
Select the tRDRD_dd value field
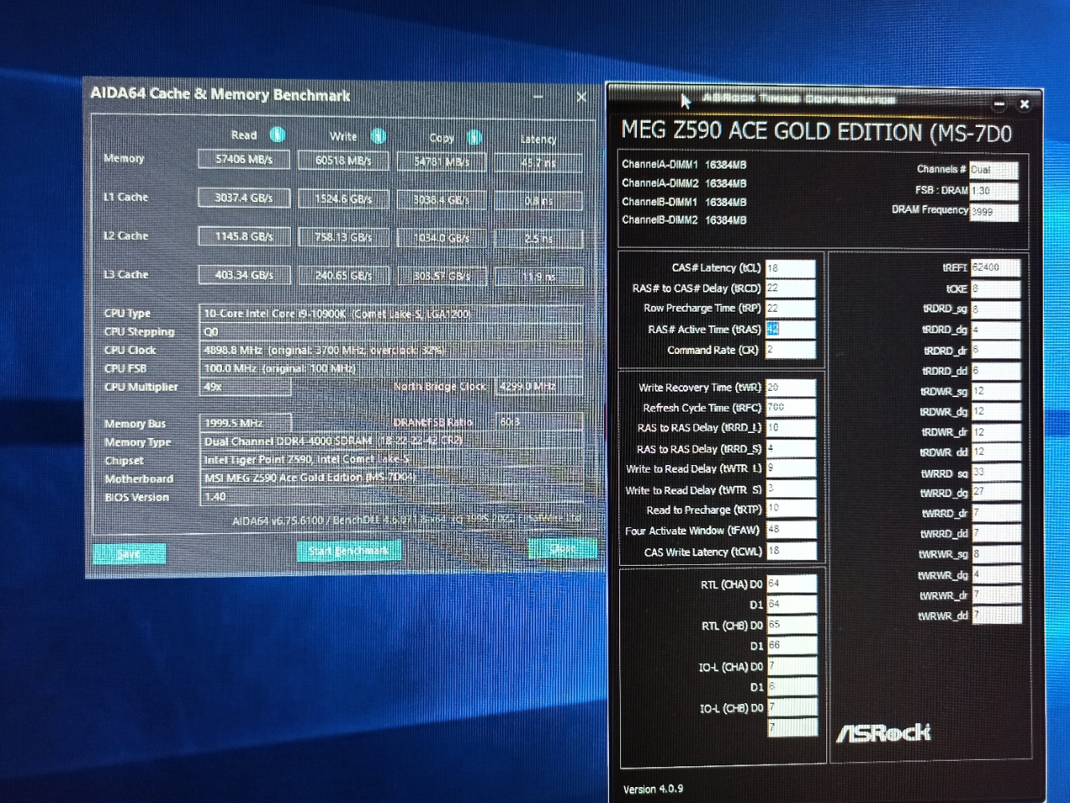tap(996, 371)
